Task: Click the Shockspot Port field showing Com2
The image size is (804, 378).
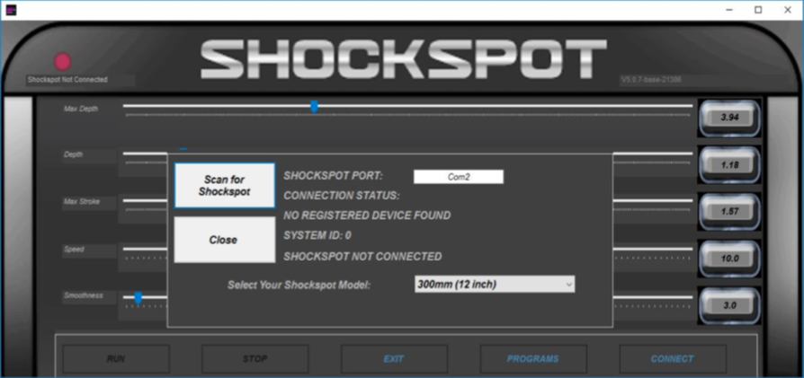Action: click(458, 177)
